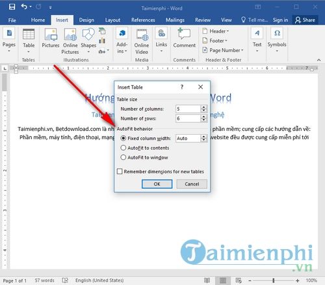This screenshot has height=285, width=325.
Task: Switch to the Home tab
Action: pos(38,20)
